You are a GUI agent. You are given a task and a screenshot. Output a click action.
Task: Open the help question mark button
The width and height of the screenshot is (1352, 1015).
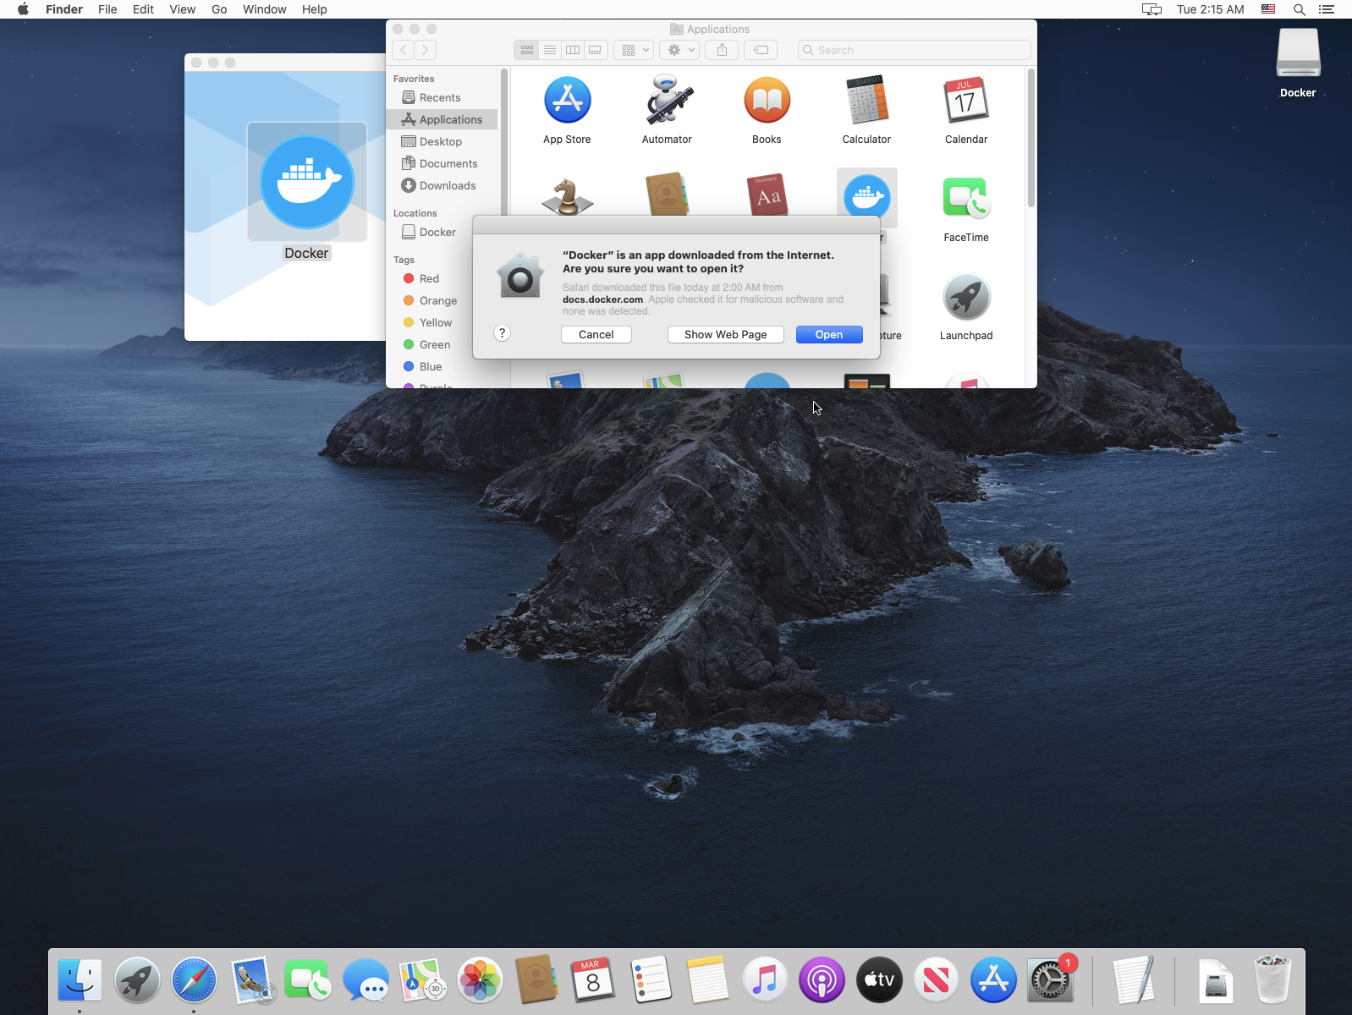pos(502,333)
